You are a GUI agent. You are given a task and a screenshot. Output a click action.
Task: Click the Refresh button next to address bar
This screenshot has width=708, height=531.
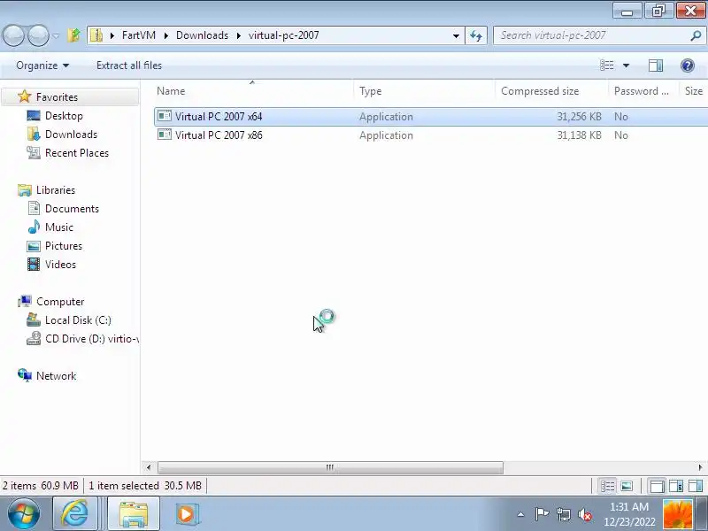(x=476, y=35)
